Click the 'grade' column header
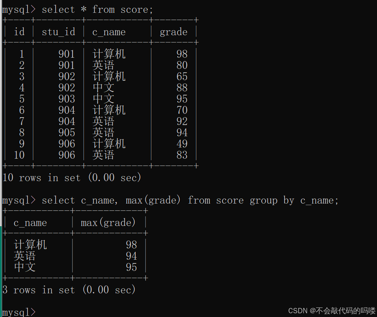The image size is (377, 317). (x=174, y=32)
